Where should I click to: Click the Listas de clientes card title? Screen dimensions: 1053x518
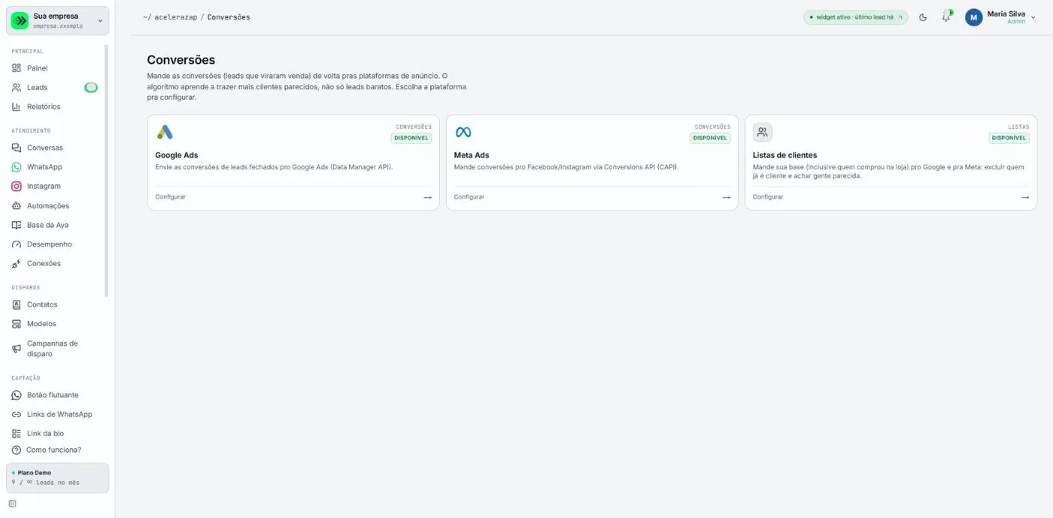coord(784,156)
